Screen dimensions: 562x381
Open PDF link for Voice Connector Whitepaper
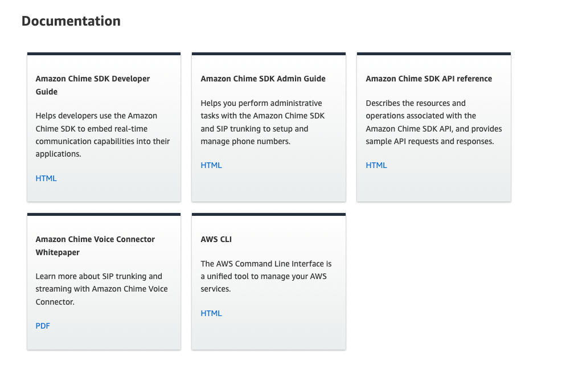tap(43, 326)
